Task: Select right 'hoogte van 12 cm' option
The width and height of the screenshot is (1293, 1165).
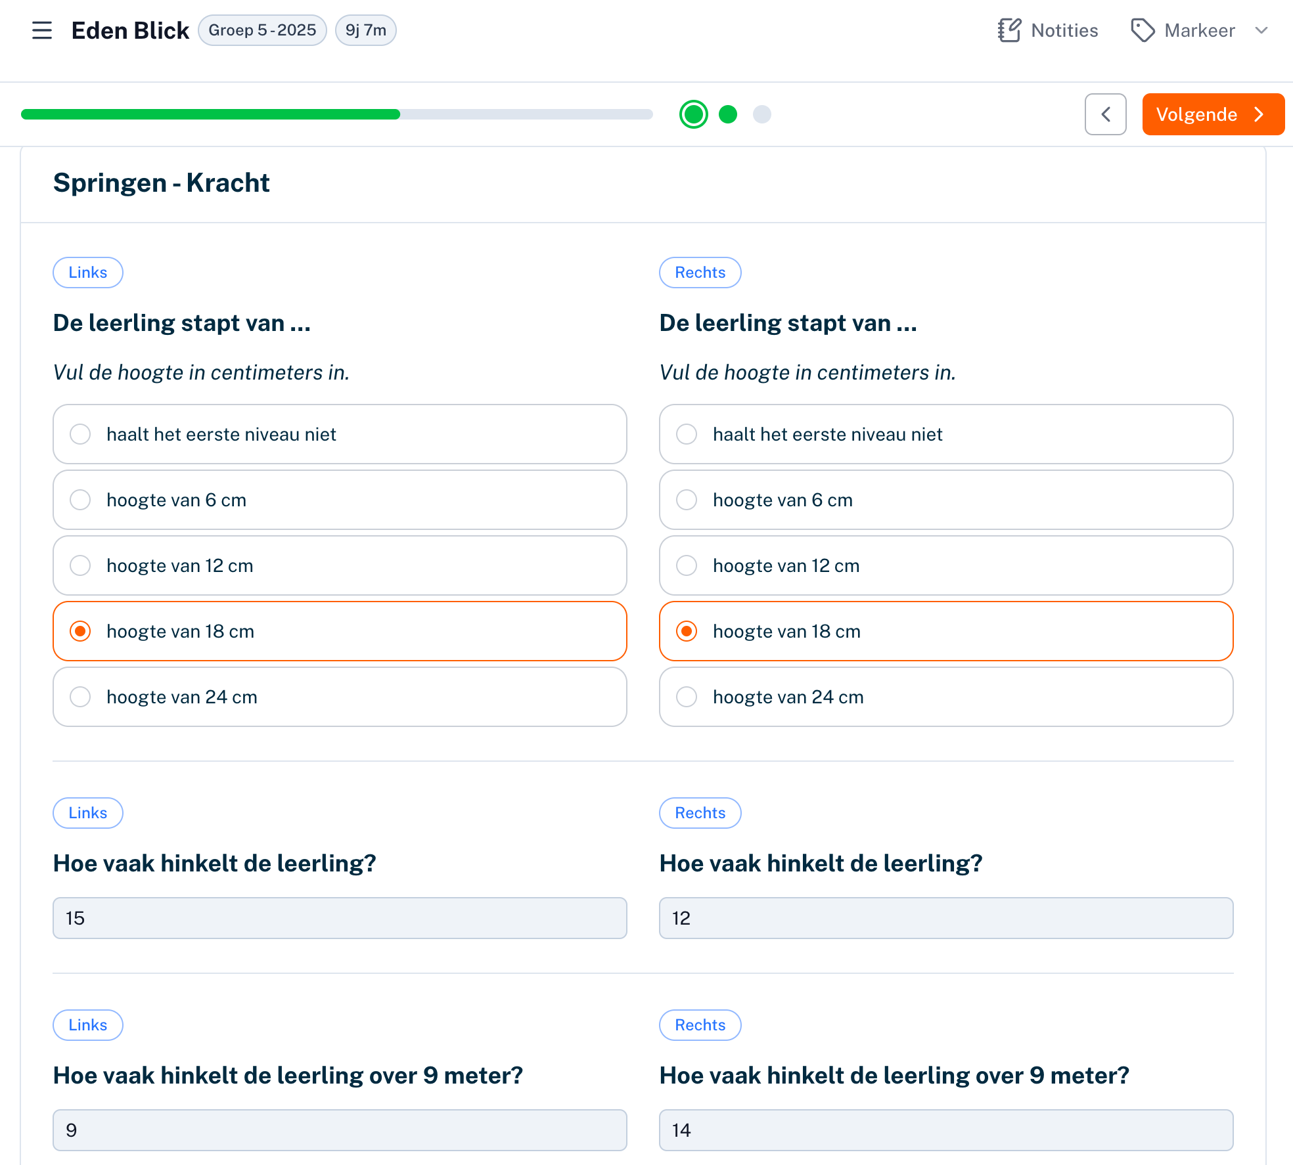Action: [x=946, y=565]
